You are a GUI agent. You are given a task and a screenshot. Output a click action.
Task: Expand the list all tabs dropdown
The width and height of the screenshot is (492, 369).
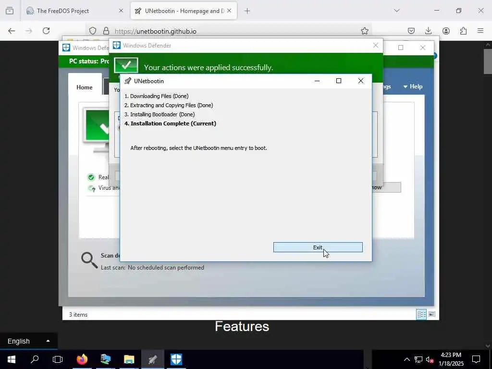pyautogui.click(x=397, y=11)
